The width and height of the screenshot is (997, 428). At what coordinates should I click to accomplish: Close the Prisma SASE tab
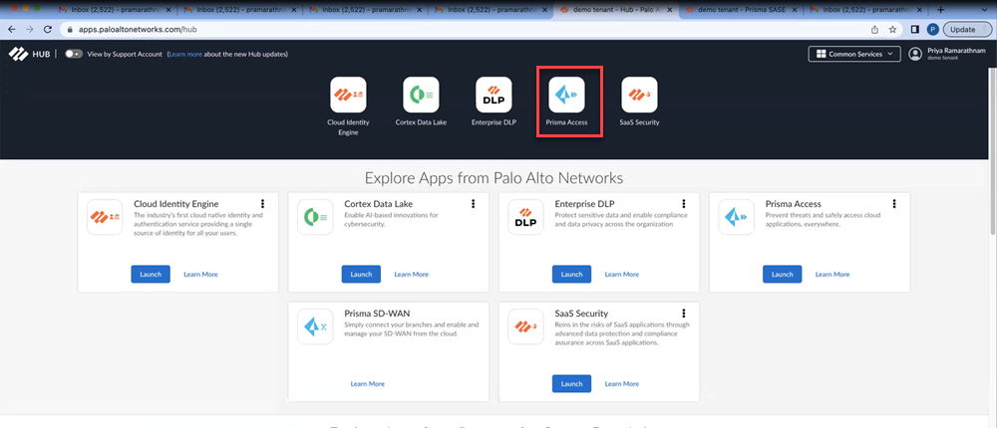coord(794,10)
